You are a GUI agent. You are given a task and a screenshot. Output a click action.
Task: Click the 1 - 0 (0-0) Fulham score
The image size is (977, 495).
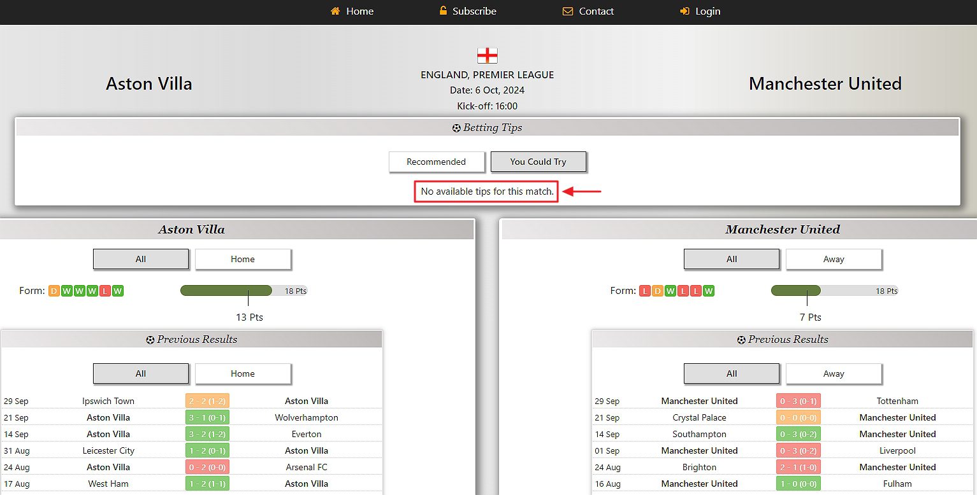[x=799, y=484]
